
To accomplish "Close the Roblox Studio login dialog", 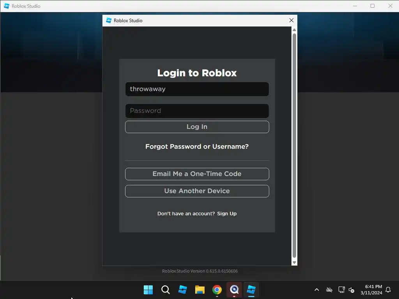I will (x=291, y=20).
